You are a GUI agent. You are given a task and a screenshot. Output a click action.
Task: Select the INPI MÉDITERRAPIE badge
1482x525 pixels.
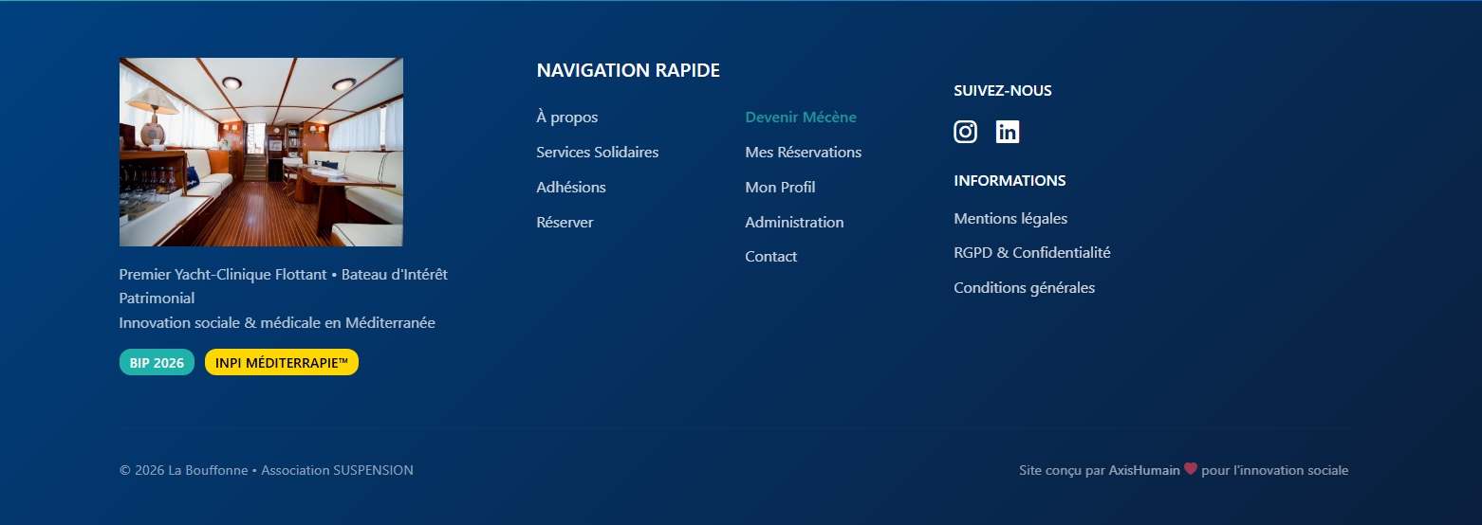click(282, 363)
